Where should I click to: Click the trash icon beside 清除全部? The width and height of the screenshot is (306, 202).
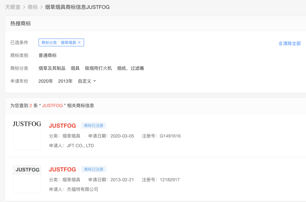[x=280, y=43]
